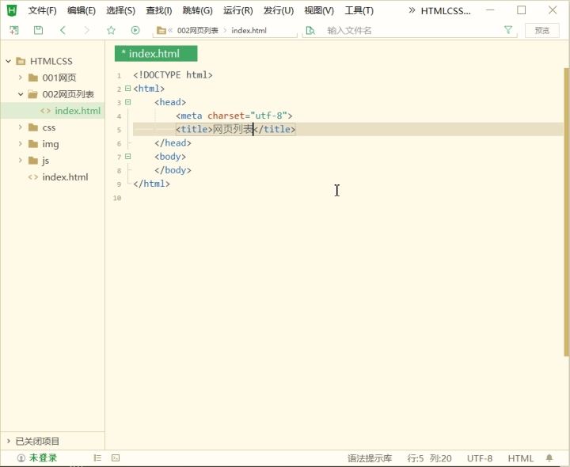This screenshot has width=570, height=467.
Task: Open the 选择(S) menu
Action: [x=120, y=10]
